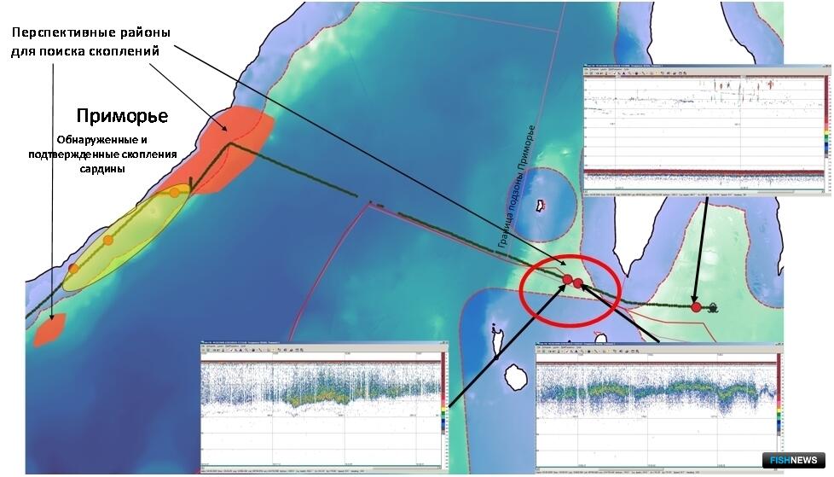This screenshot has height=477, width=834.
Task: Click the color scale bar of top-right echogram
Action: coord(825,128)
